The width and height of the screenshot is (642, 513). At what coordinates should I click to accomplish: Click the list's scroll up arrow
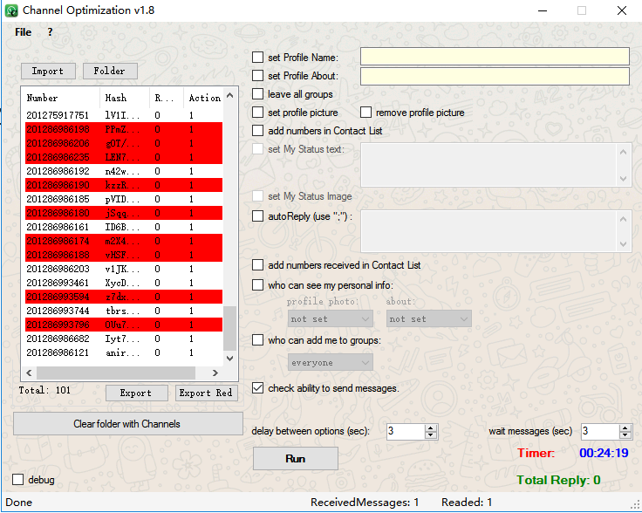coord(229,95)
